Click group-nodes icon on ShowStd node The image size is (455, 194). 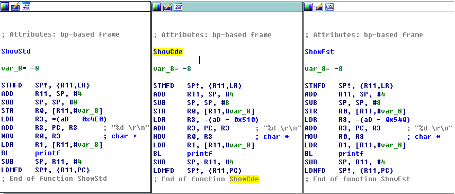(x=26, y=6)
